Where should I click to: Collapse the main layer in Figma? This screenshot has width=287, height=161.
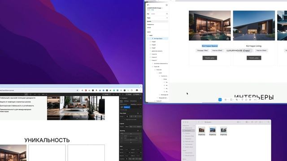coord(148,35)
